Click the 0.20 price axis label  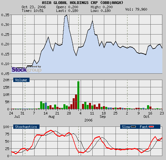pos(5,44)
